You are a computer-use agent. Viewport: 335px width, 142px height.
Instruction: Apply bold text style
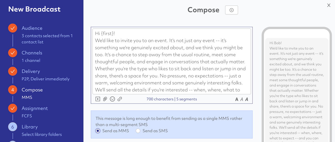(237, 99)
